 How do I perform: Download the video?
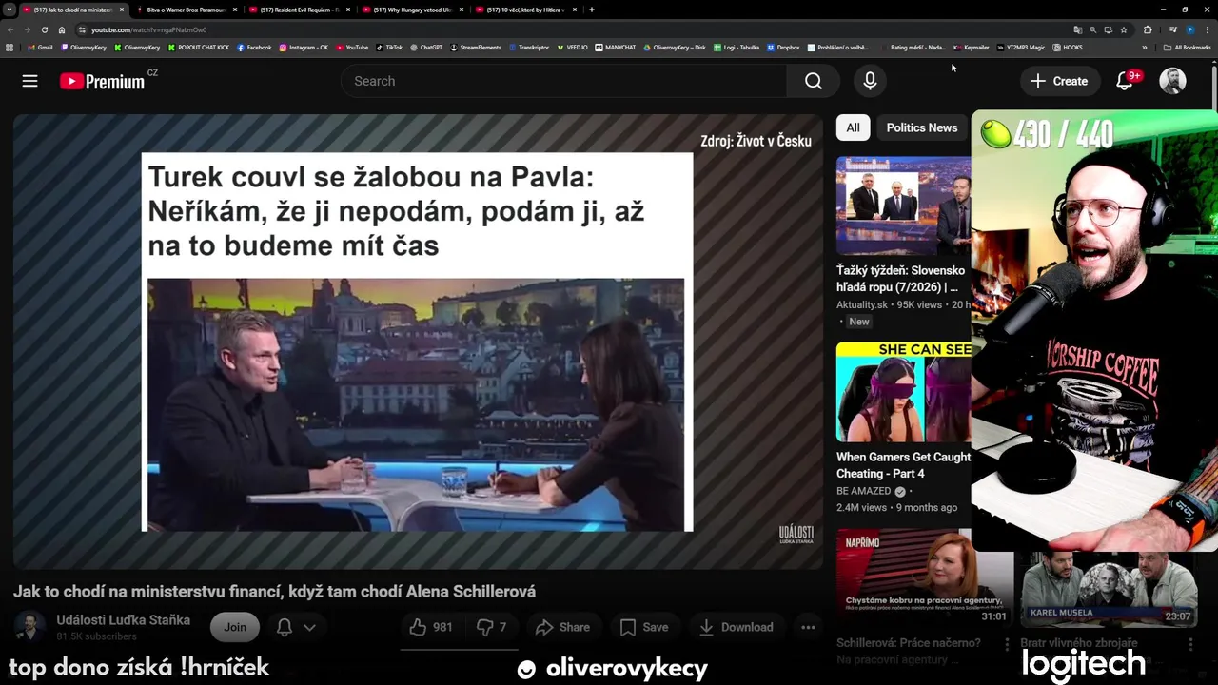coord(736,627)
